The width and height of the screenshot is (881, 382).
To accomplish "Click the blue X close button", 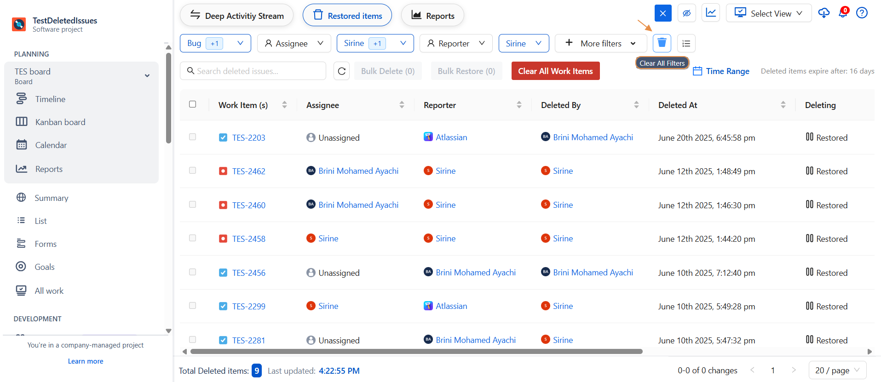I will pyautogui.click(x=663, y=13).
